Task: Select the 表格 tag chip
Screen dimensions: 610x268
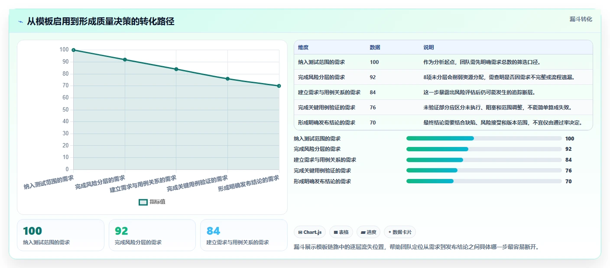Action: tap(341, 232)
